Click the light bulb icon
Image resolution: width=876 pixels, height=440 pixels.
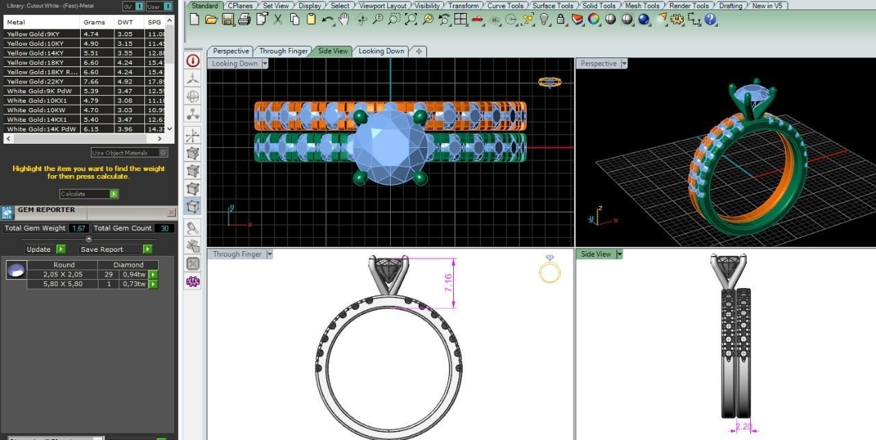click(x=544, y=19)
